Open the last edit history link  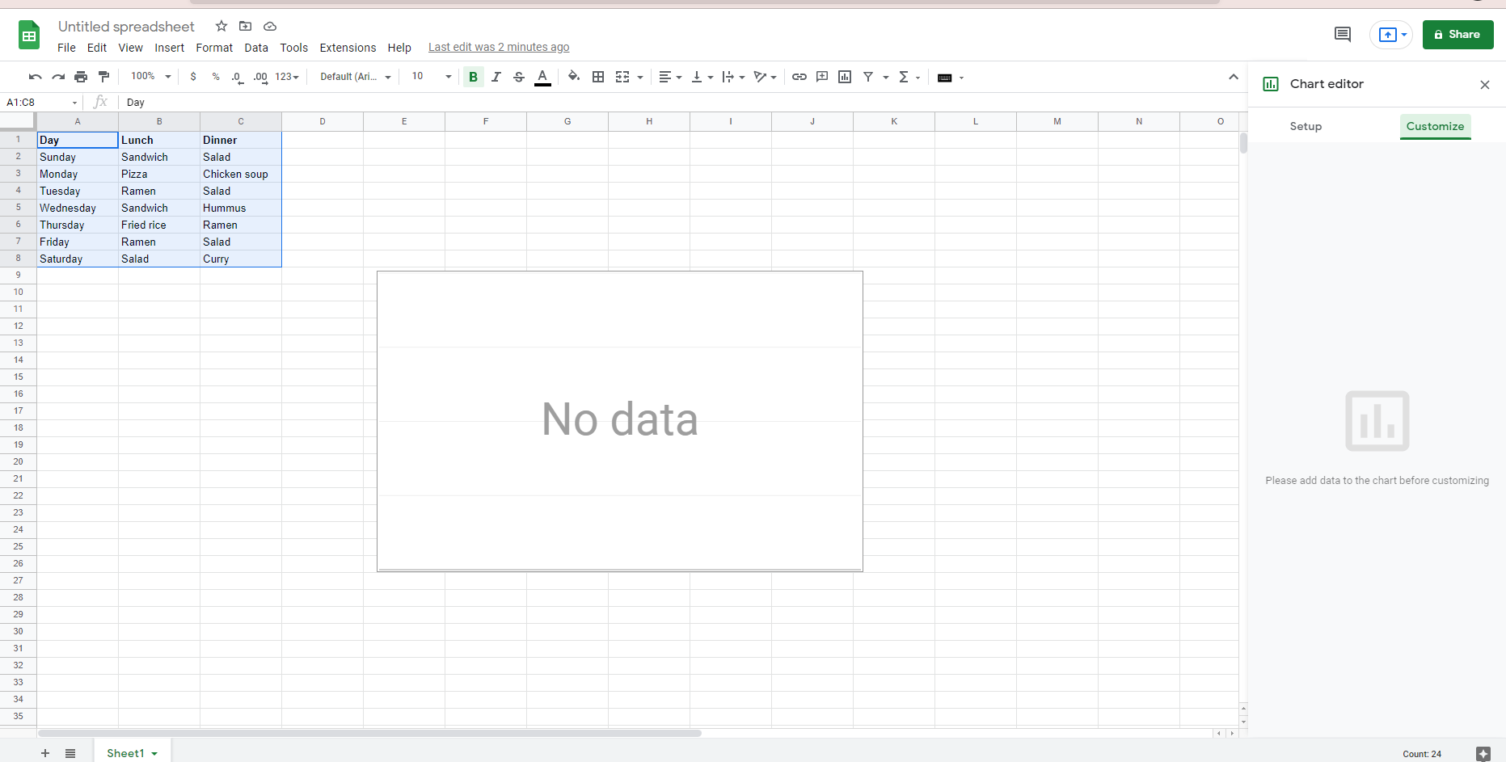[498, 48]
